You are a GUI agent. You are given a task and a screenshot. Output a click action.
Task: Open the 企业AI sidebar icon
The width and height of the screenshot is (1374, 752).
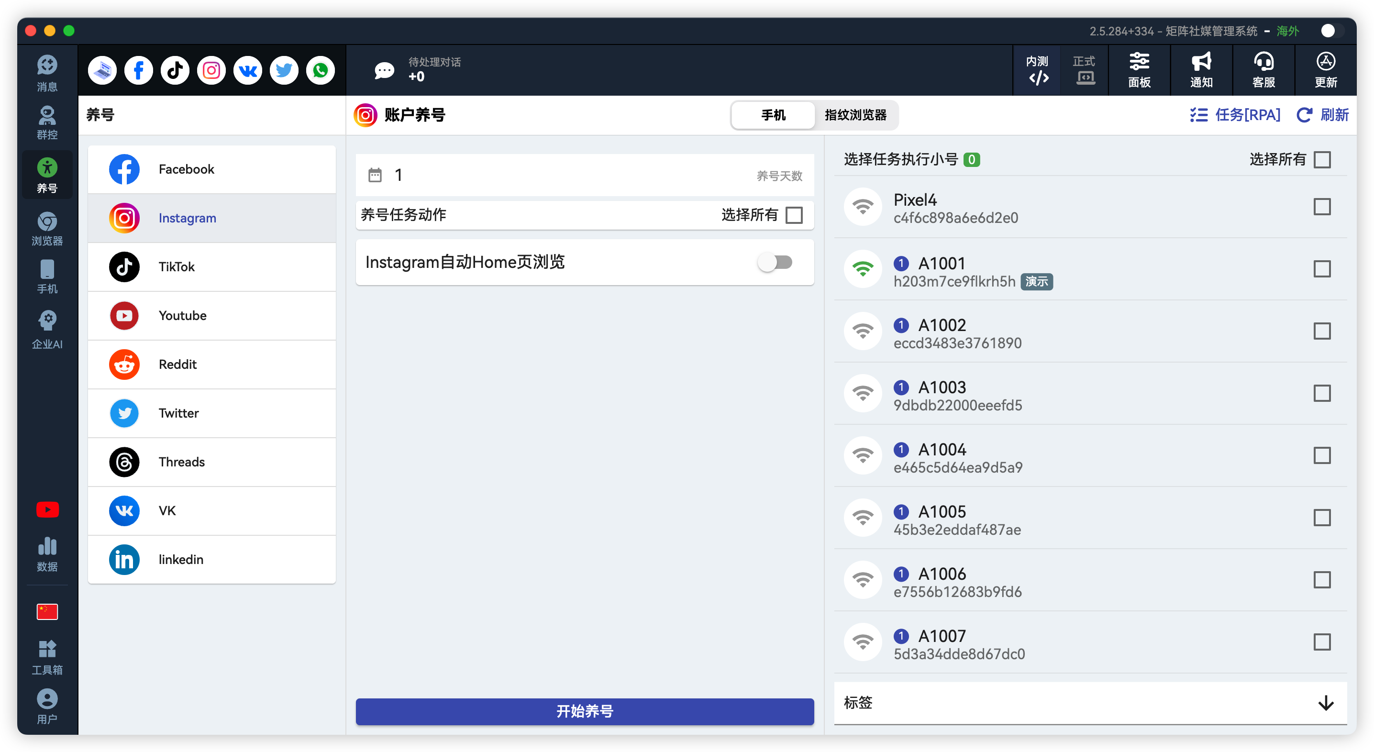(x=47, y=330)
